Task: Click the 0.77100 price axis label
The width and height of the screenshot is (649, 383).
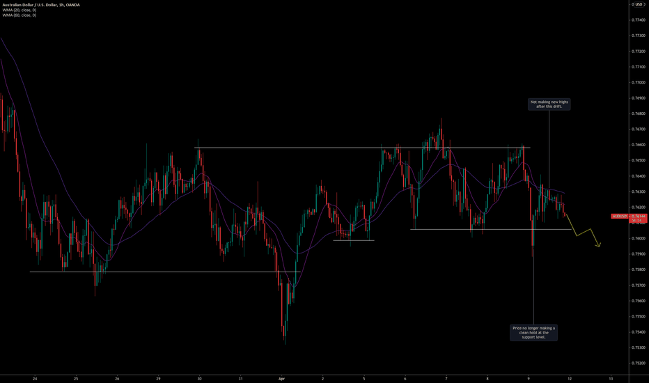Action: click(638, 67)
